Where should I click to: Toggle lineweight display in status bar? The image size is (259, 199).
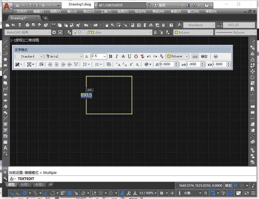63,193
